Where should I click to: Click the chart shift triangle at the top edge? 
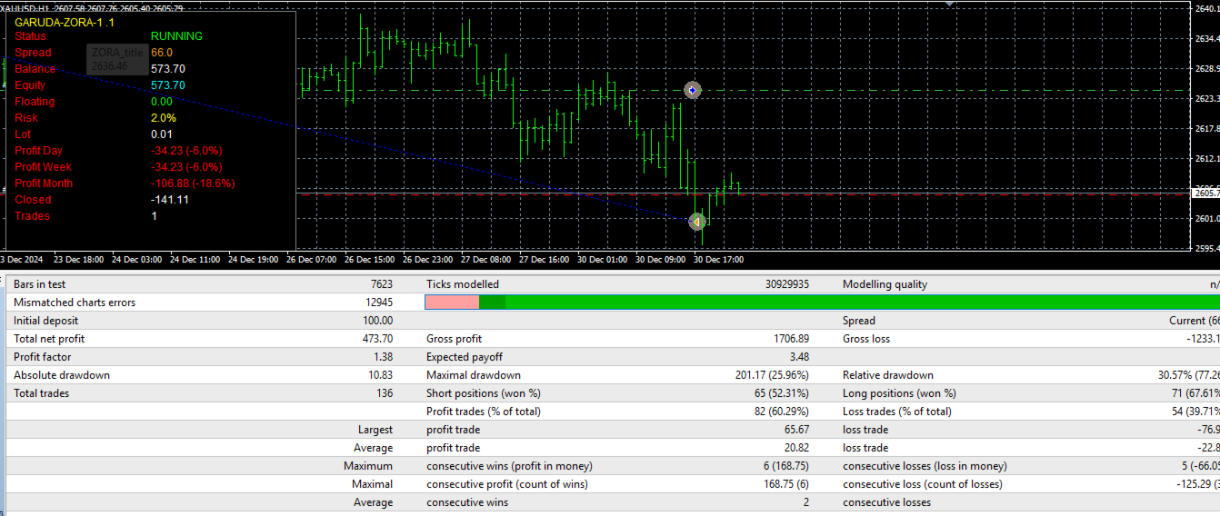951,4
